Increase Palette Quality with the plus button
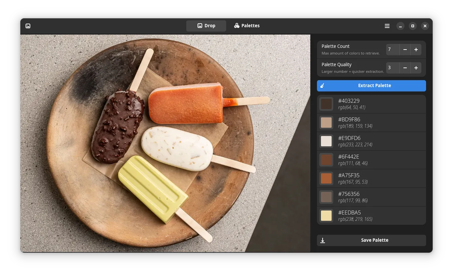This screenshot has width=453, height=275. [x=416, y=68]
